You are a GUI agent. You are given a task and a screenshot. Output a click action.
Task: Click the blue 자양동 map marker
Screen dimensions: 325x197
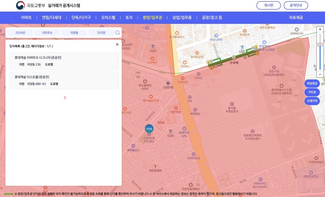pyautogui.click(x=149, y=129)
